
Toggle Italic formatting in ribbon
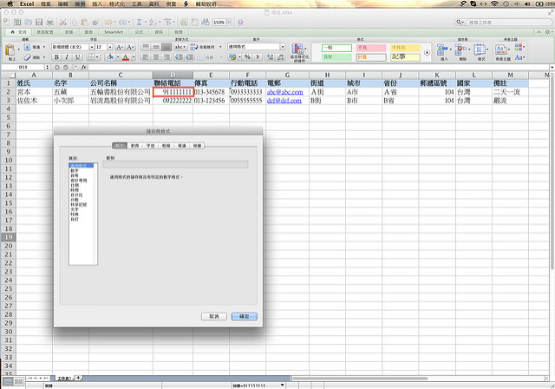[x=68, y=57]
